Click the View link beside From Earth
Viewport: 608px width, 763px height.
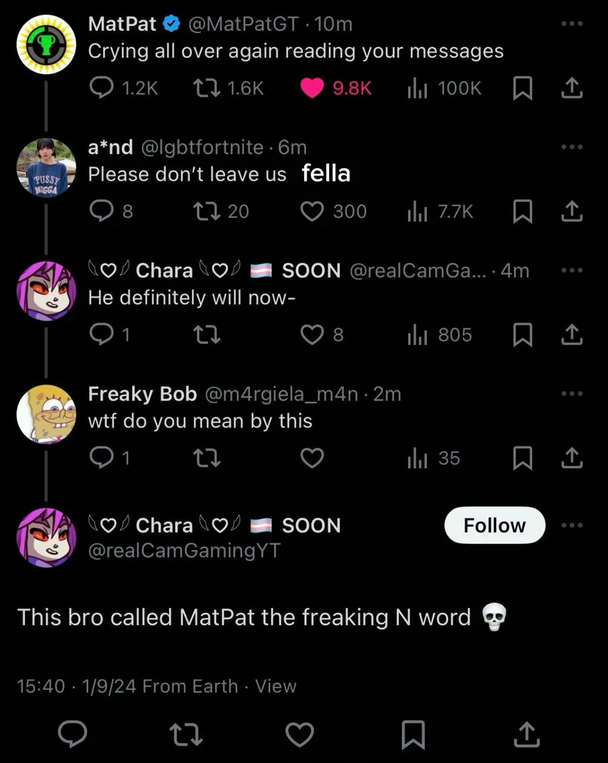(x=276, y=686)
